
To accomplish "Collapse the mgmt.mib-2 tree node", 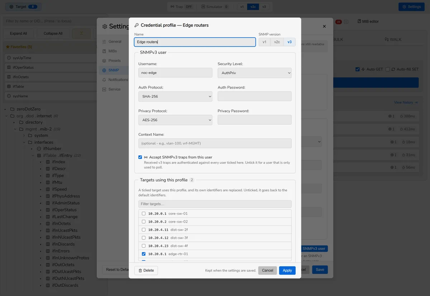I will click(15, 129).
